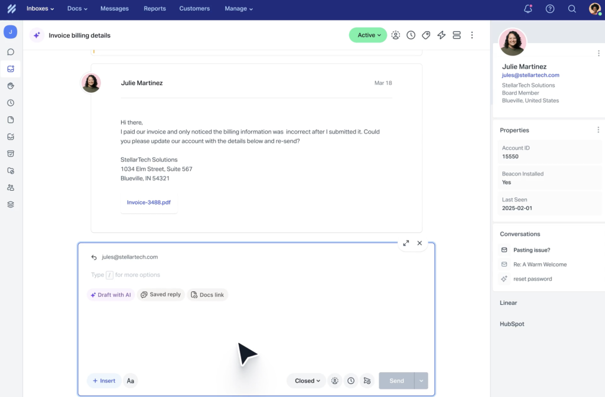Open the assign user icon in header

[395, 35]
